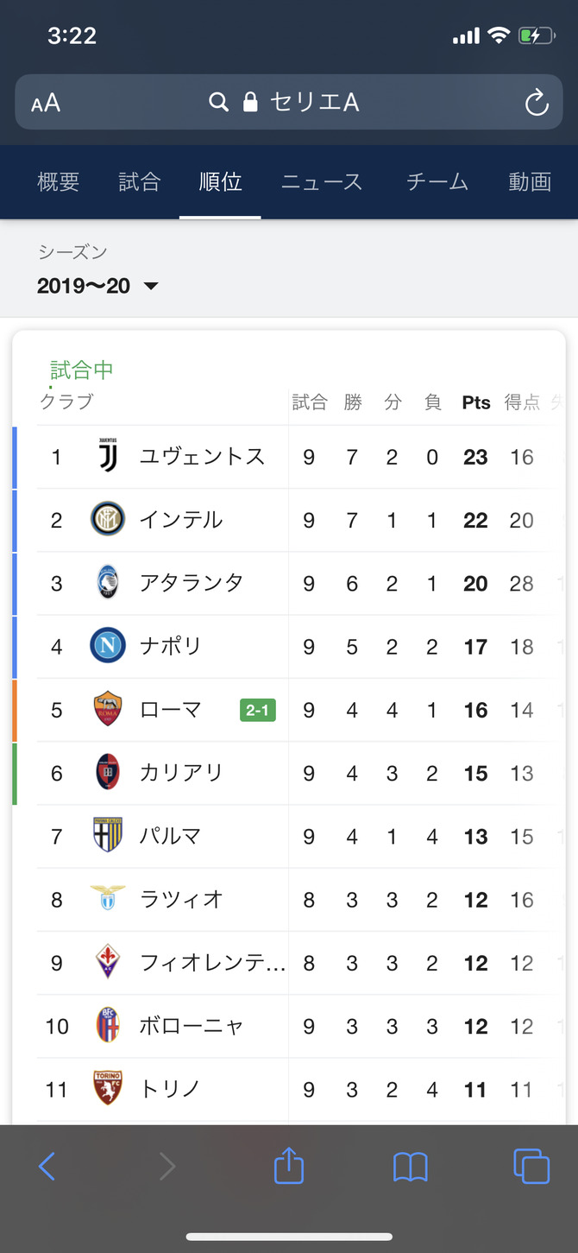Click the Inter club crest
Viewport: 578px width, 1253px height.
click(x=108, y=520)
